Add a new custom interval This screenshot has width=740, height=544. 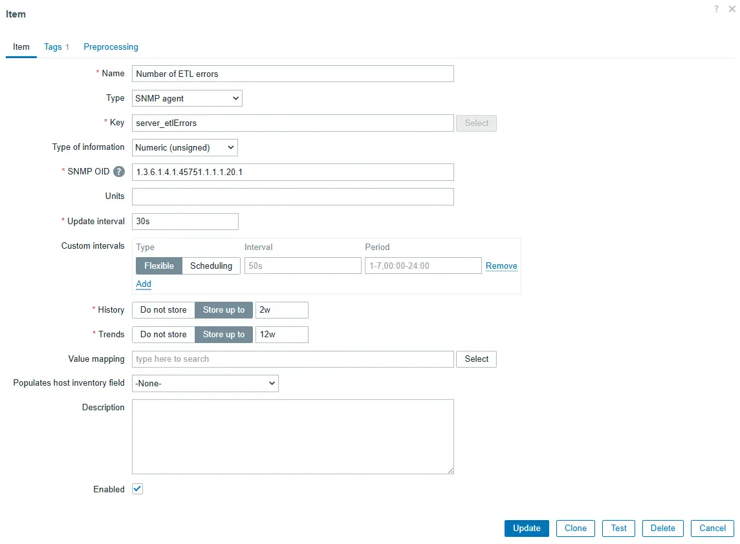tap(144, 284)
